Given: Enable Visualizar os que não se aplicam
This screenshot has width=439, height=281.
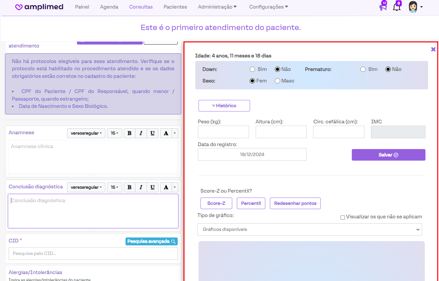Looking at the screenshot, I should pos(343,217).
